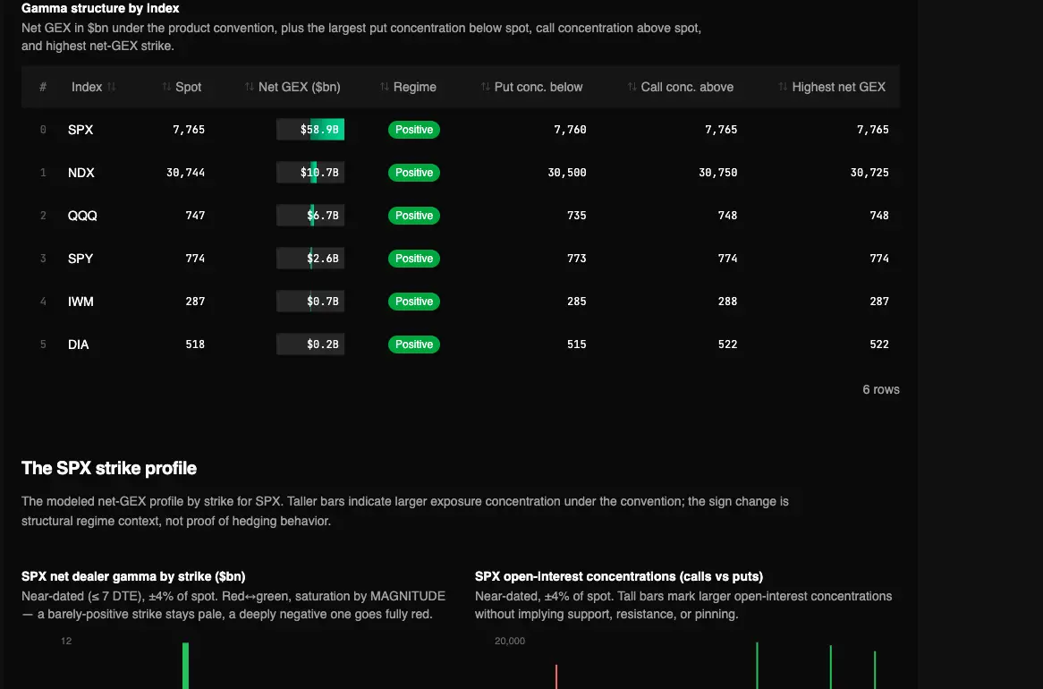The image size is (1043, 689).
Task: Click SPY put concentration 773
Action: click(577, 259)
